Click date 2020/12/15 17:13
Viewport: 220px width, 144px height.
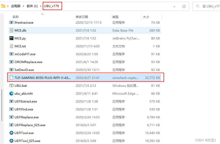pos(88,23)
